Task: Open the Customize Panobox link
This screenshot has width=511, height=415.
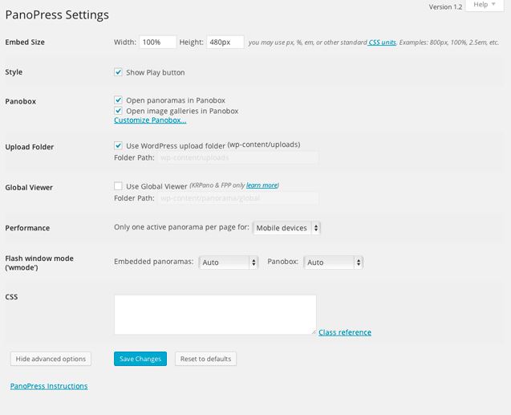Action: [150, 120]
